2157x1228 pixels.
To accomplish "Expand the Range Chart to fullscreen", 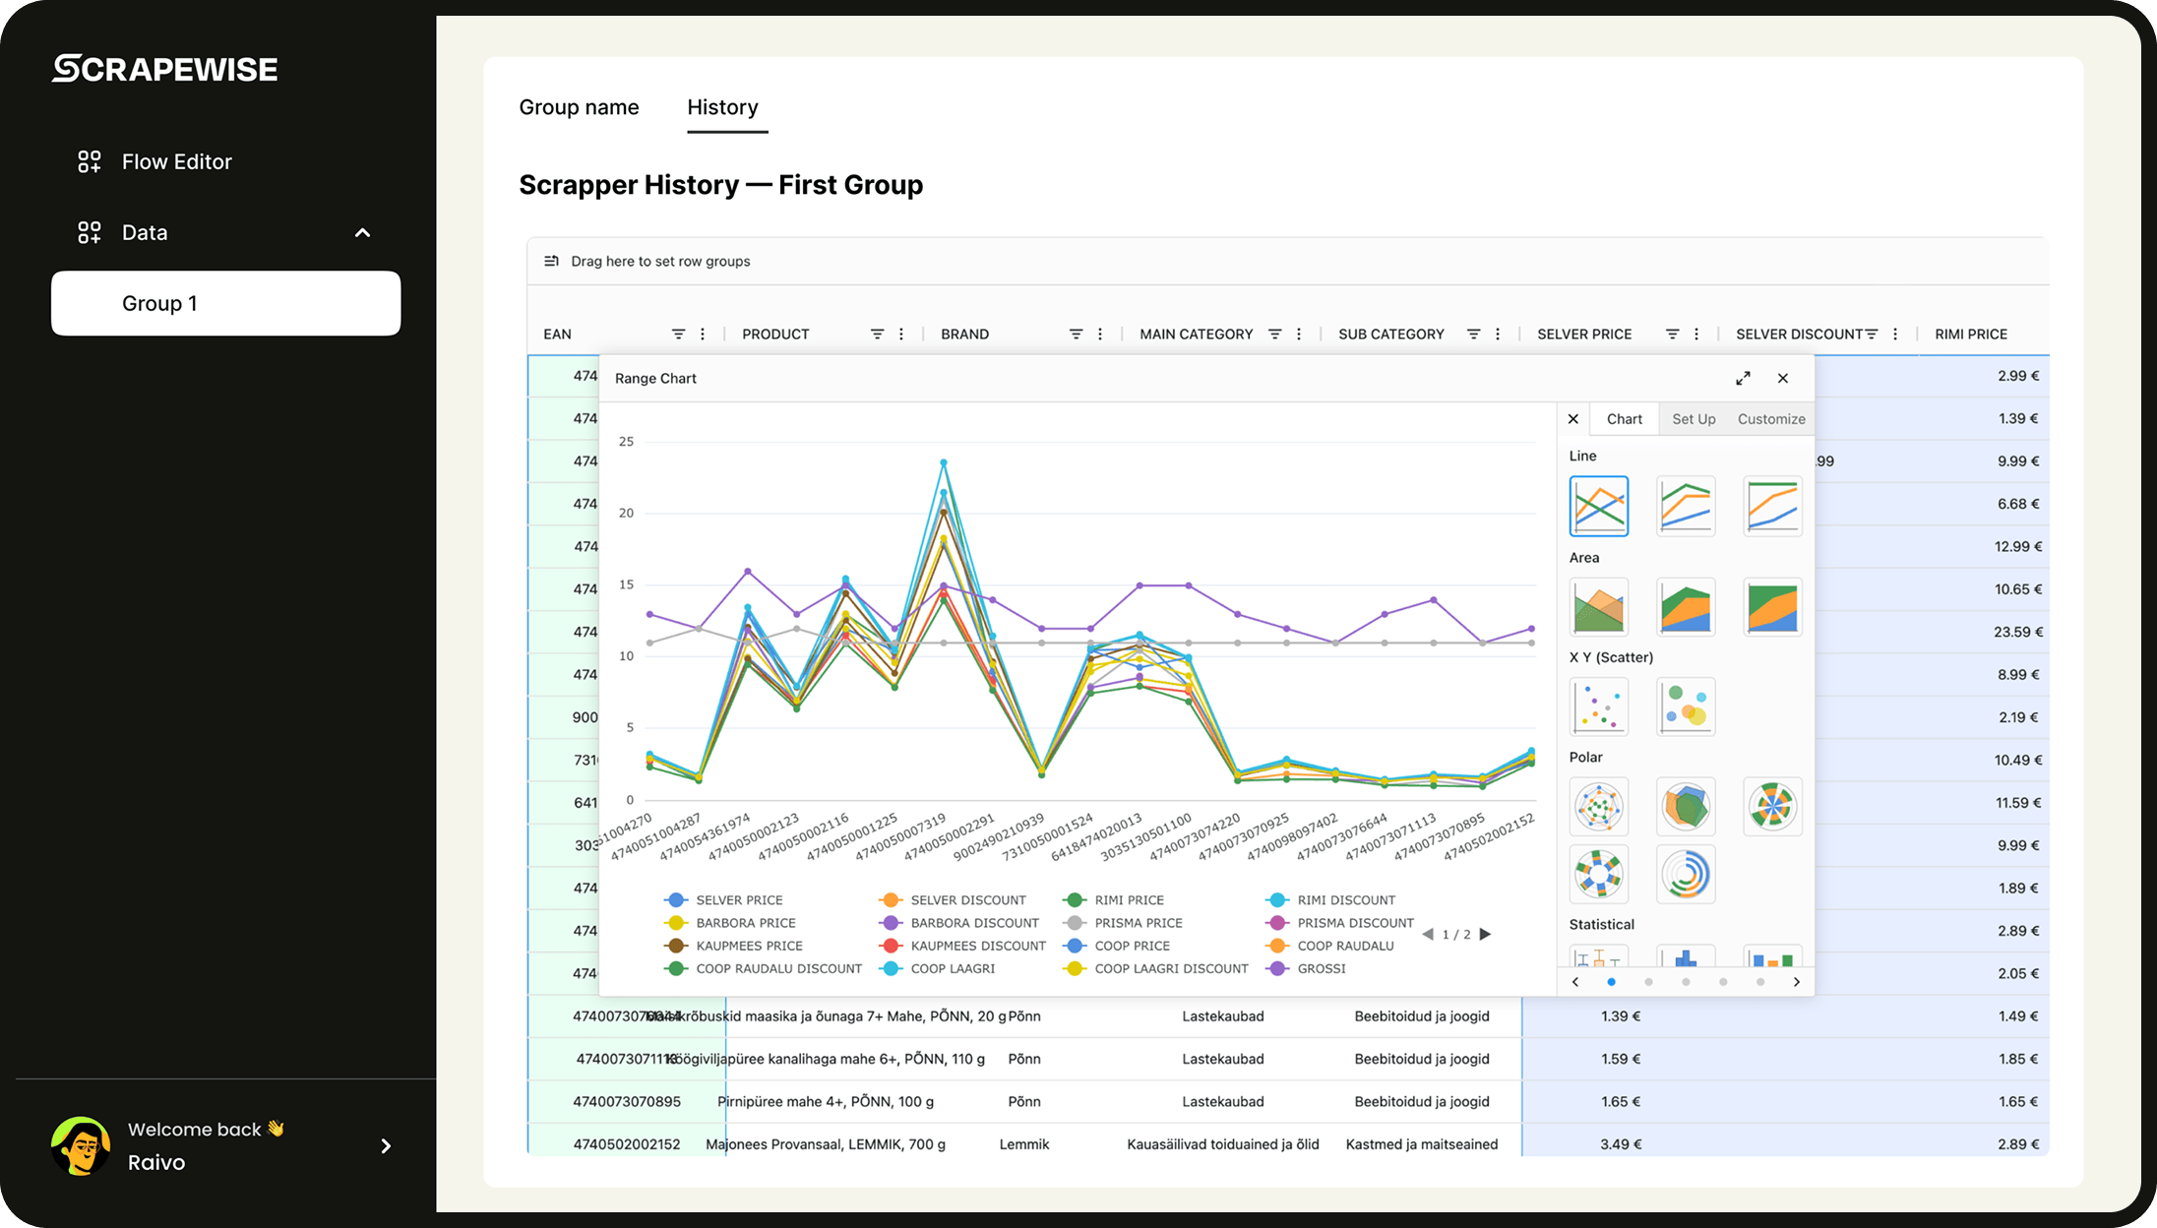I will click(x=1743, y=378).
